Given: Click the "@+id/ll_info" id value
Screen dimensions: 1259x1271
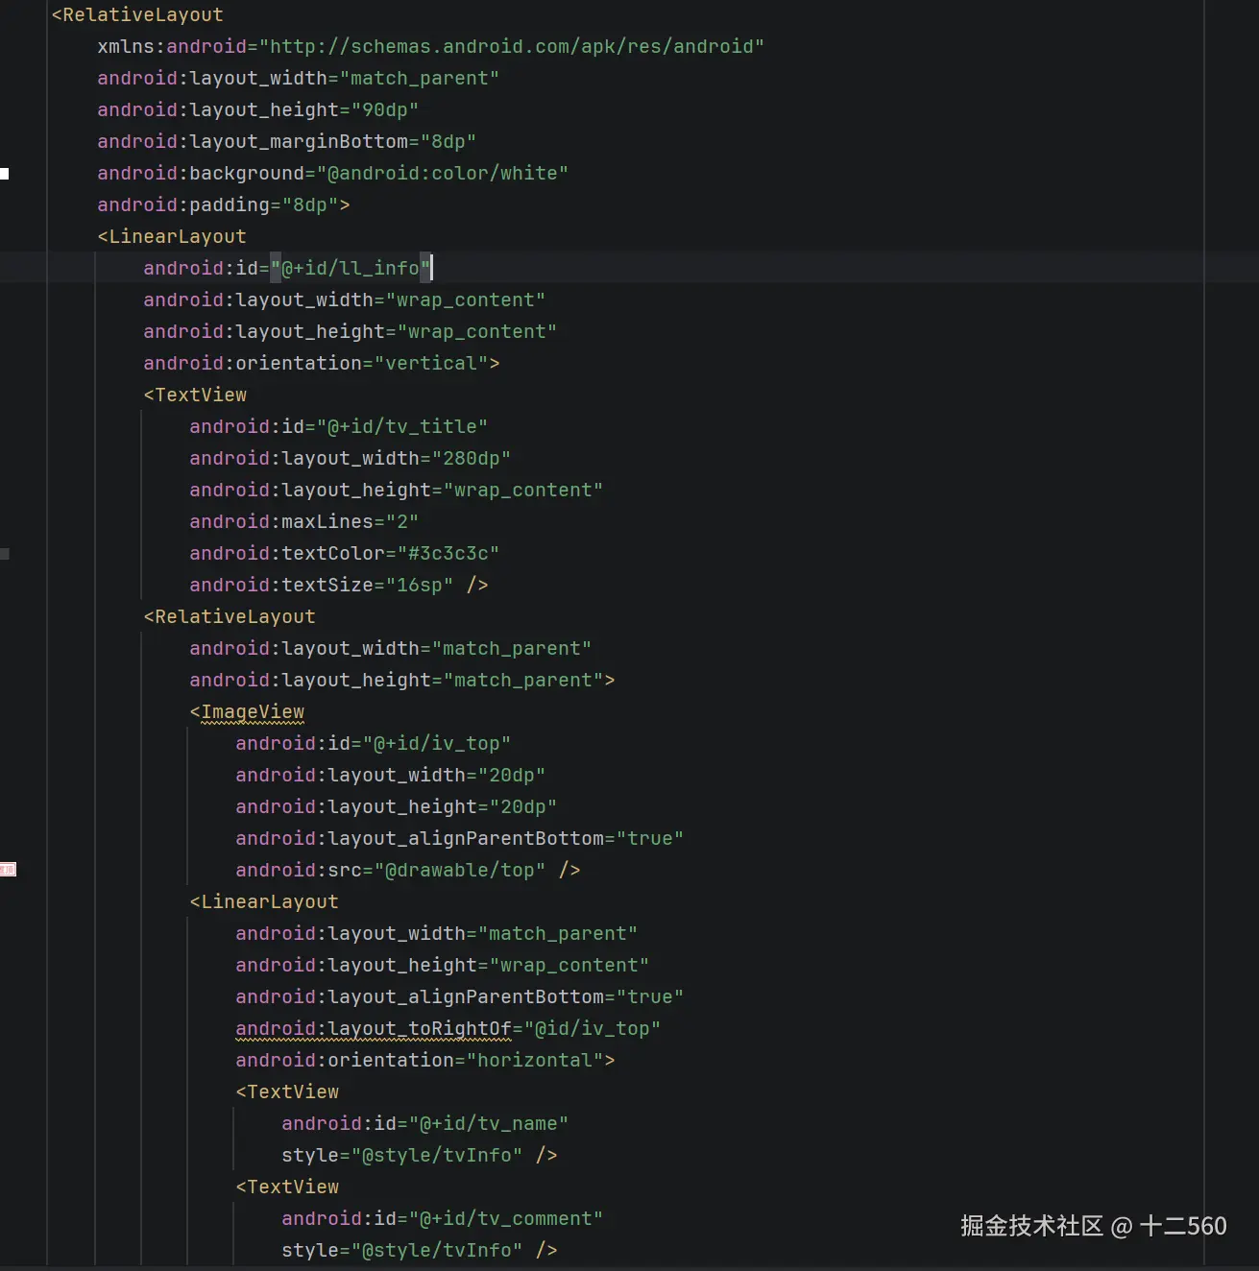Looking at the screenshot, I should 351,268.
